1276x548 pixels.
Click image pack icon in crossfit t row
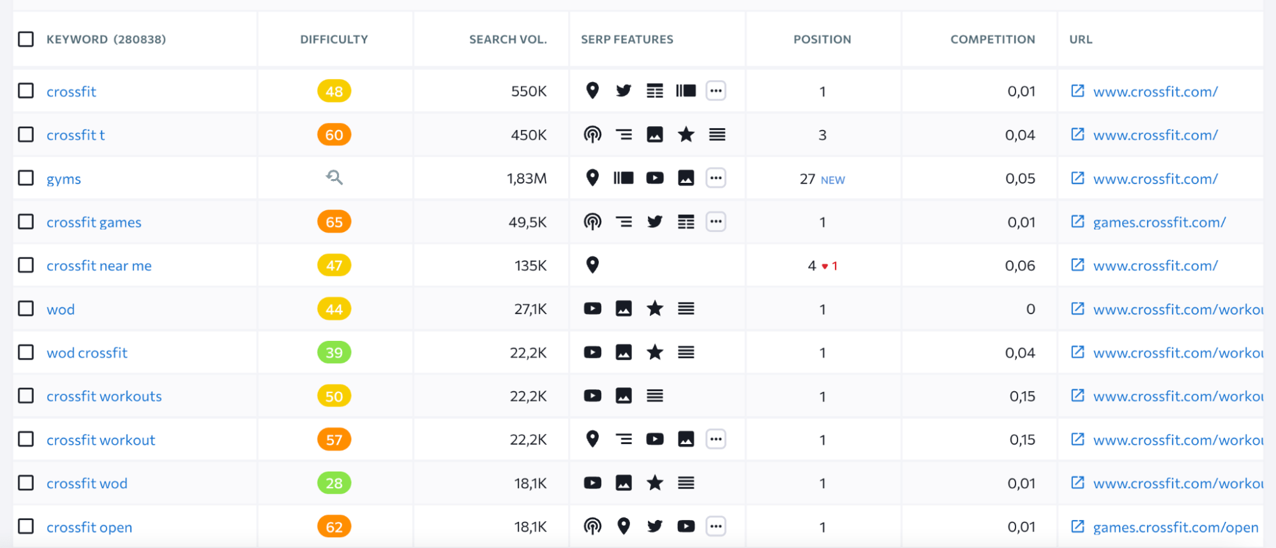tap(655, 134)
